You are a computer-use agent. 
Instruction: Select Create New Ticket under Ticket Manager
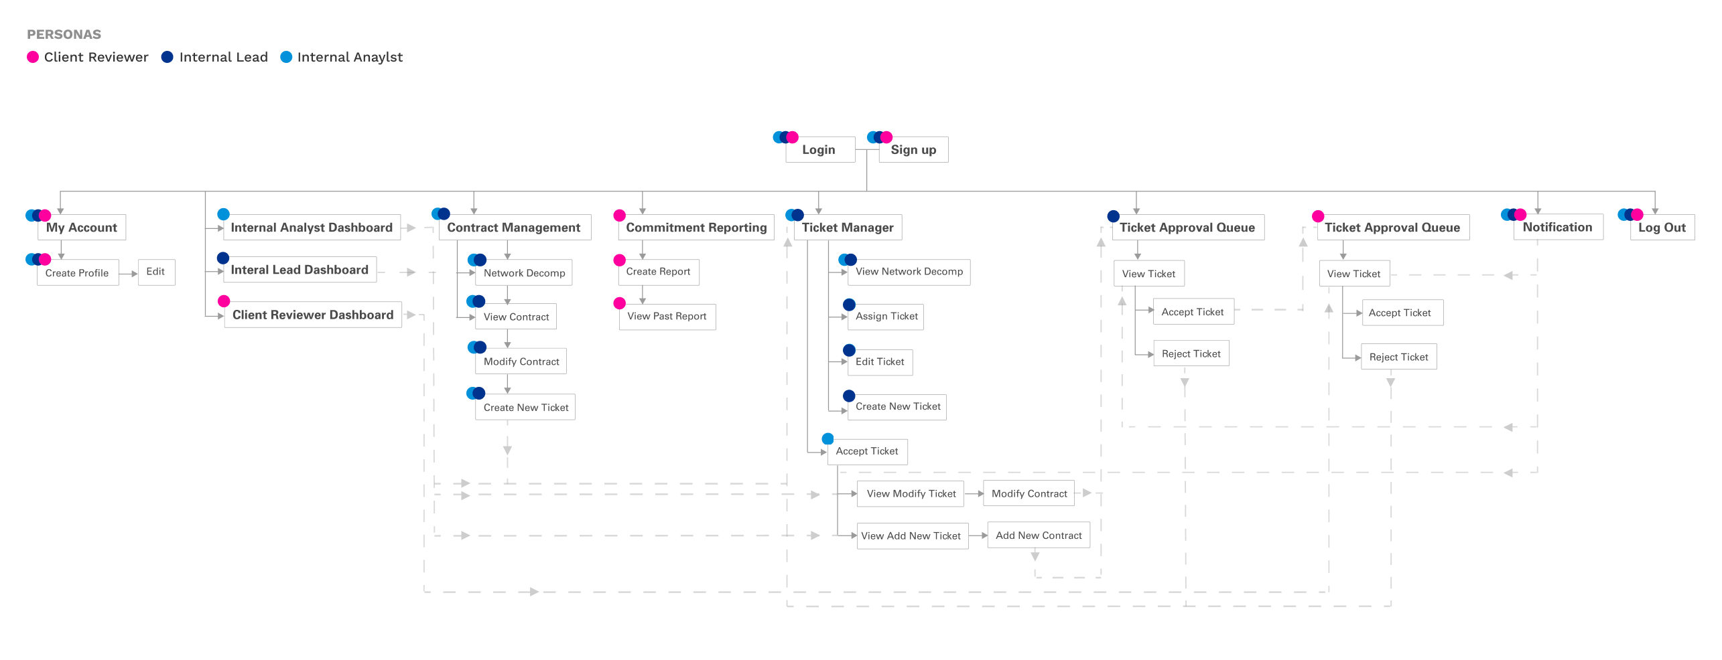coord(897,406)
